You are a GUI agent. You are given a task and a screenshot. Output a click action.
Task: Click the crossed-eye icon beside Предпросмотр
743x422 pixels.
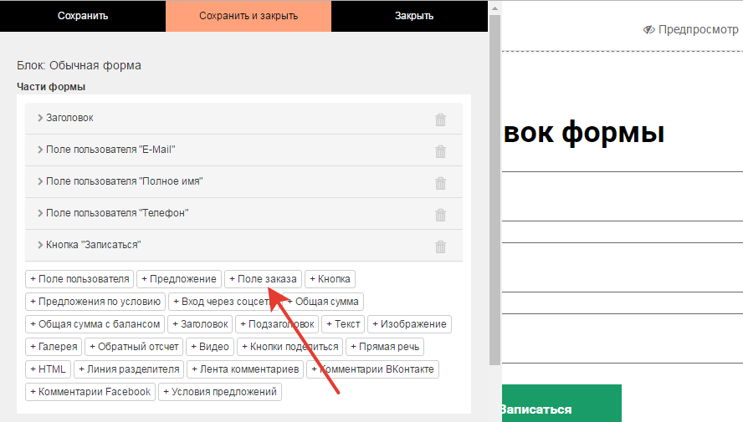648,30
